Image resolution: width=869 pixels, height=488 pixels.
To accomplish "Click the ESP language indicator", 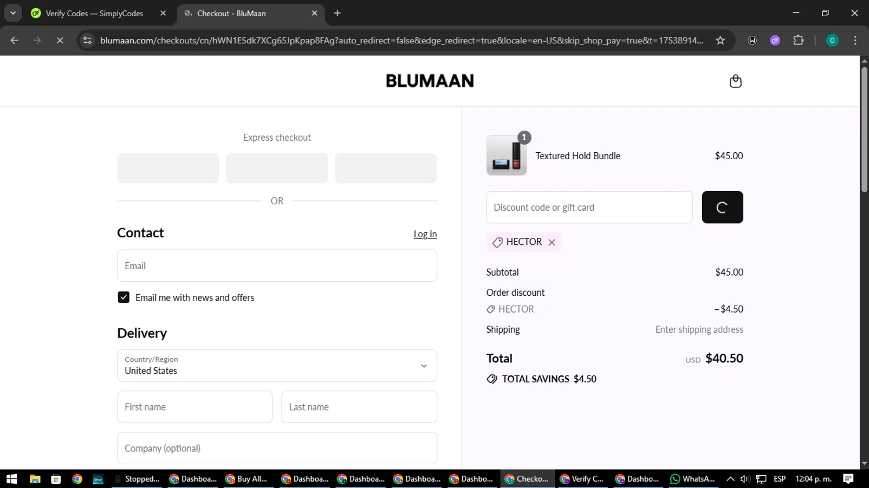I will tap(780, 479).
